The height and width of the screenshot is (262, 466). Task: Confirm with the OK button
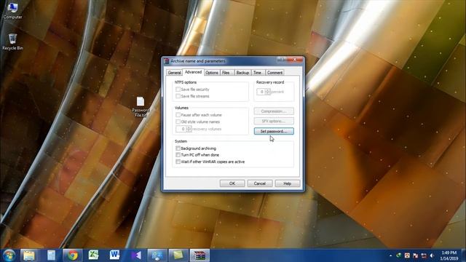pos(232,183)
